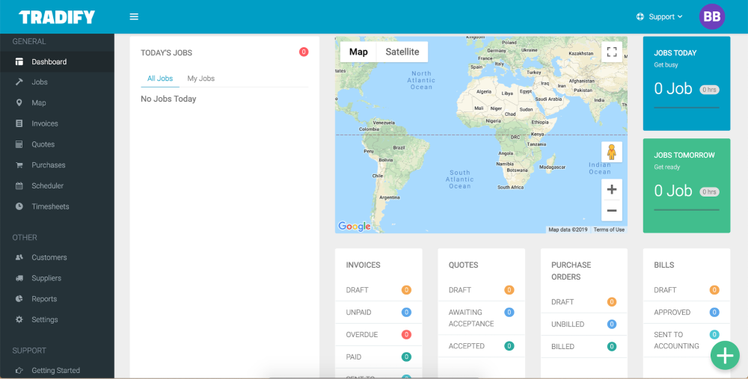Viewport: 748px width, 379px height.
Task: Open Draft bills row
Action: 687,290
